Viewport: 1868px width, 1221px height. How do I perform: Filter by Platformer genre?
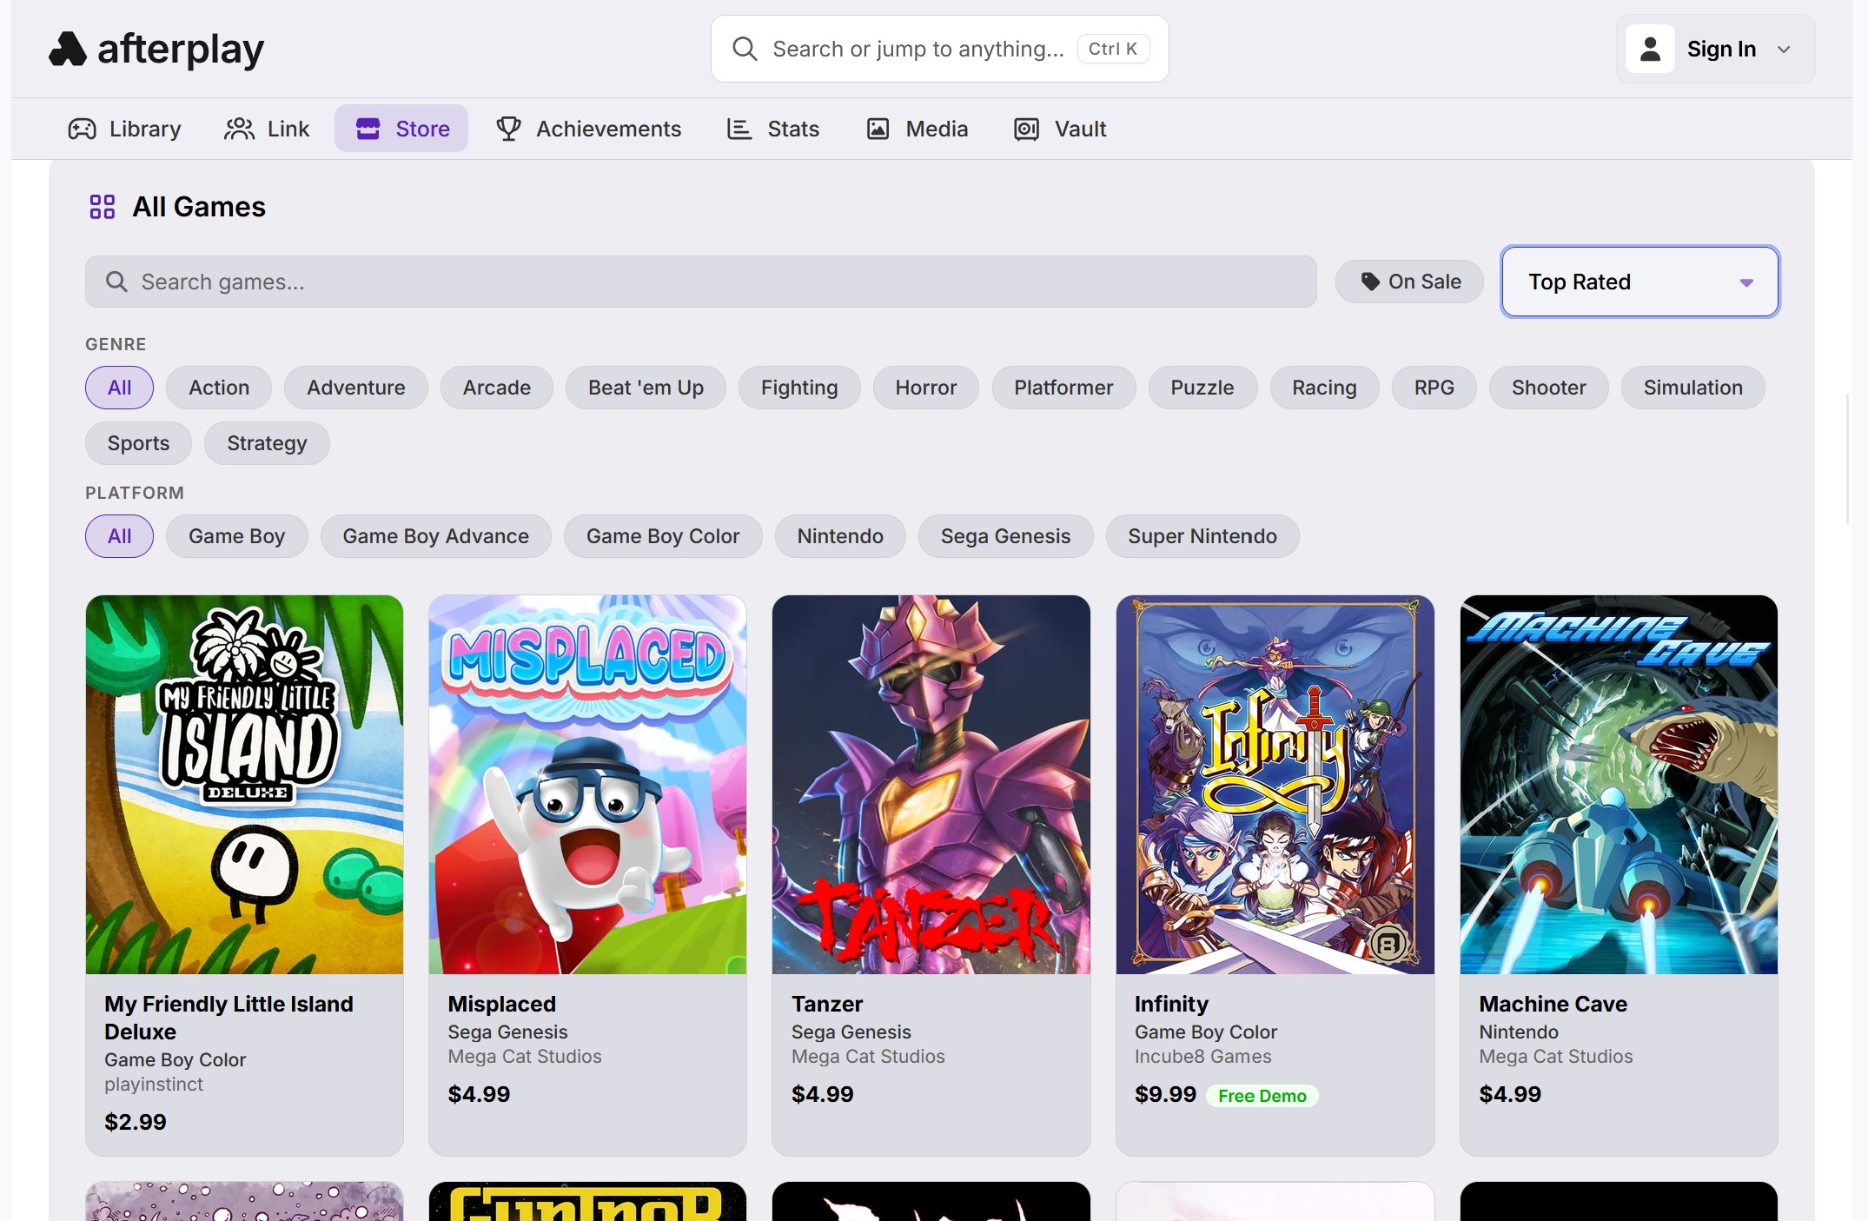coord(1063,388)
